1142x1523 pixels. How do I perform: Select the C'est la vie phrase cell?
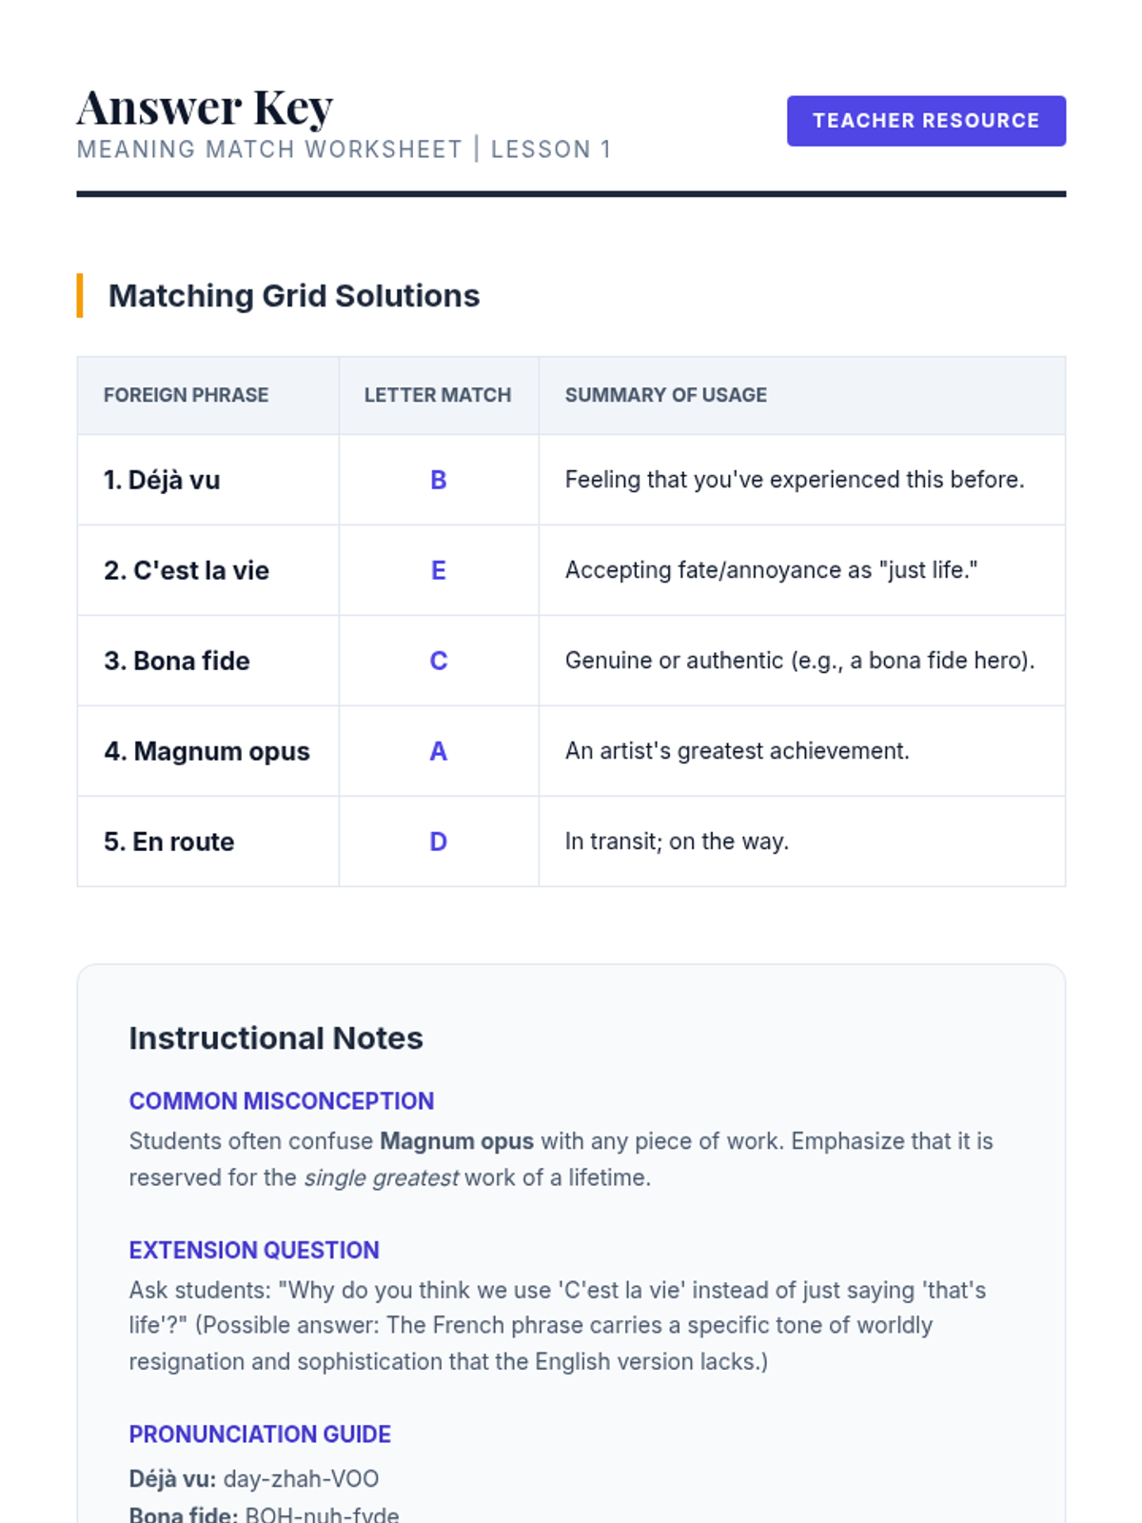click(187, 570)
